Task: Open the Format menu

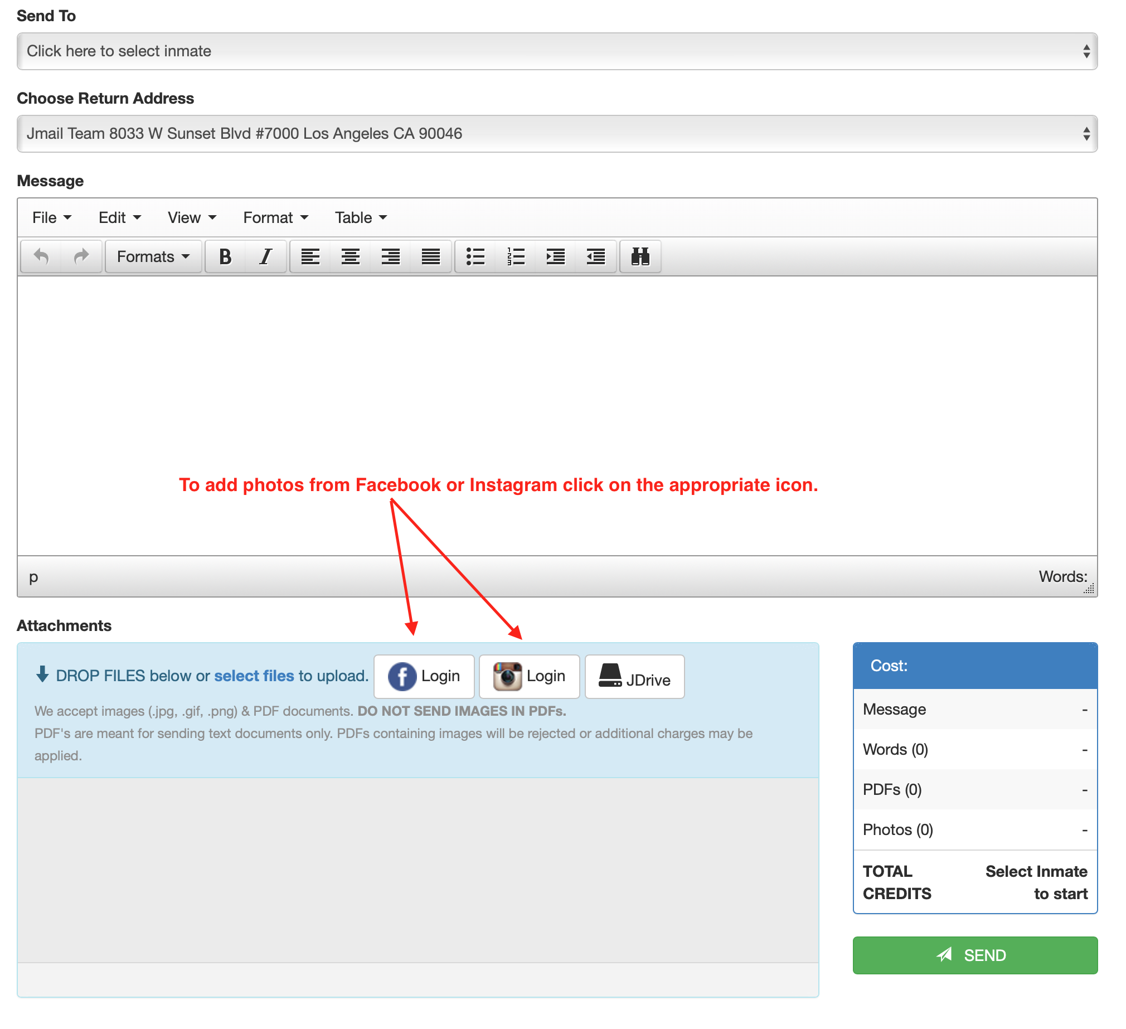Action: [x=275, y=218]
